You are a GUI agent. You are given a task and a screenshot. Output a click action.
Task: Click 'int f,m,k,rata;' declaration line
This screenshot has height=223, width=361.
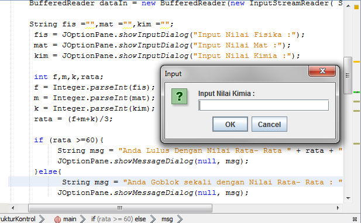[x=68, y=77]
